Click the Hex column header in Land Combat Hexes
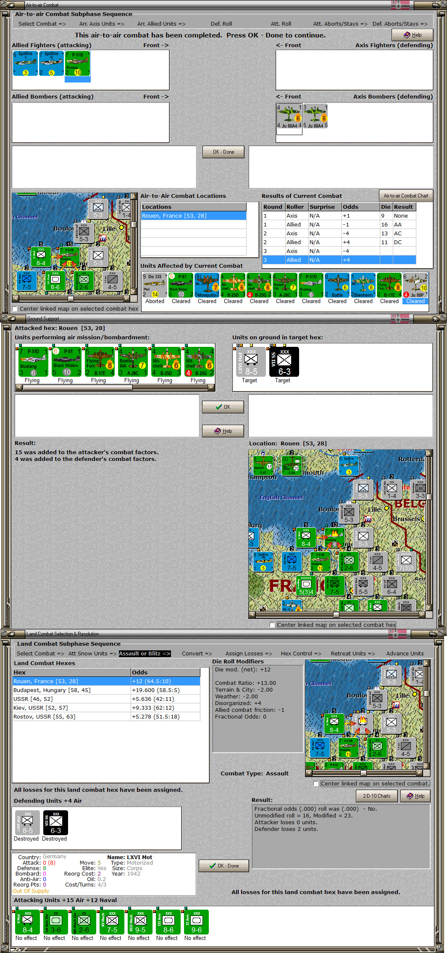The width and height of the screenshot is (447, 953). (x=71, y=673)
